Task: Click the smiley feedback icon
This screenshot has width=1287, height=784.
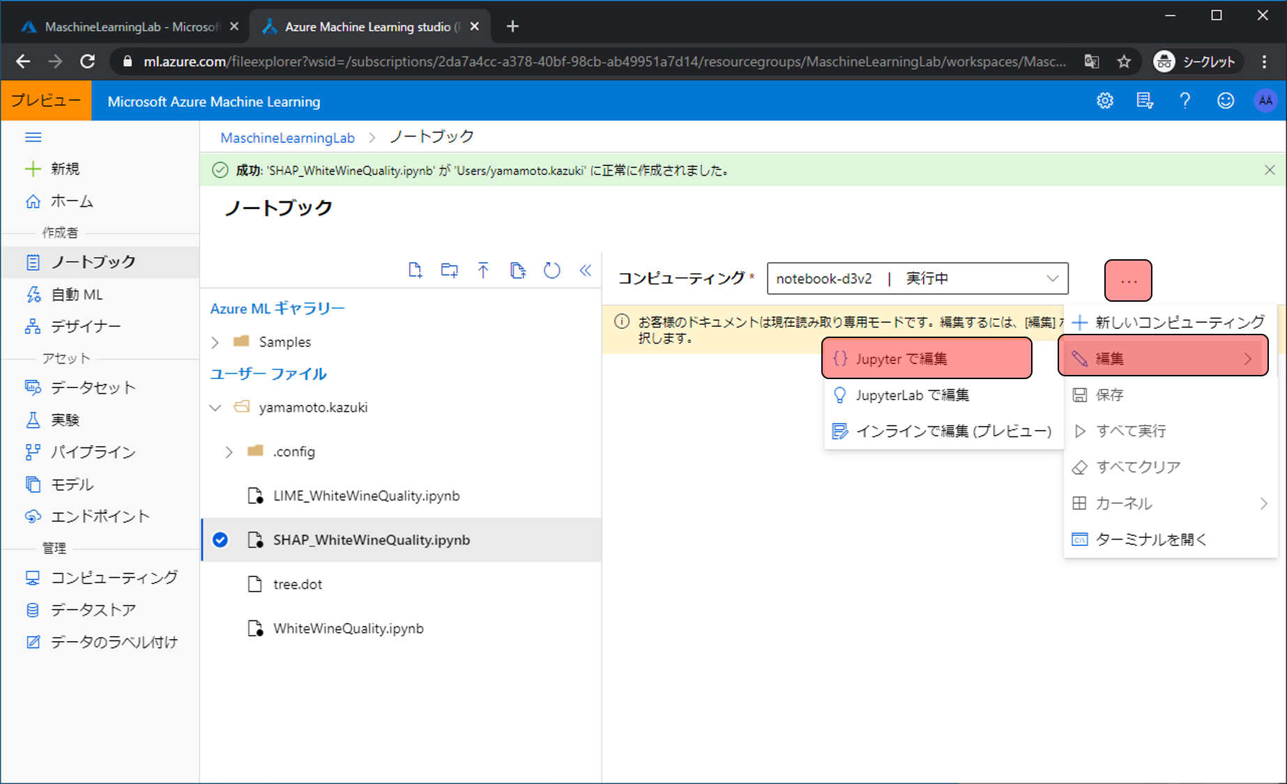Action: tap(1225, 101)
